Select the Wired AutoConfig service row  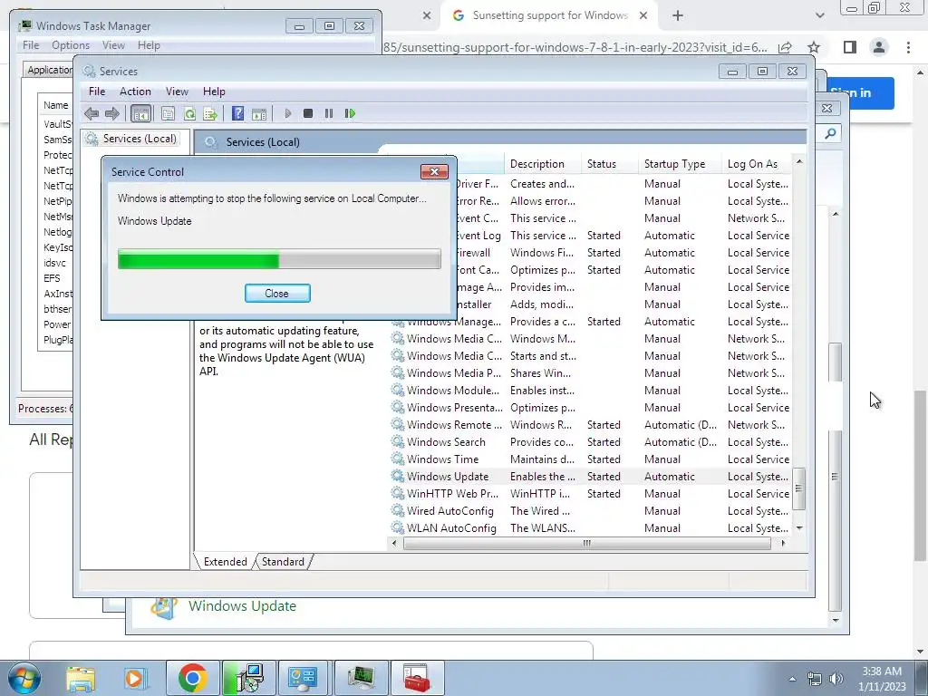(x=591, y=511)
